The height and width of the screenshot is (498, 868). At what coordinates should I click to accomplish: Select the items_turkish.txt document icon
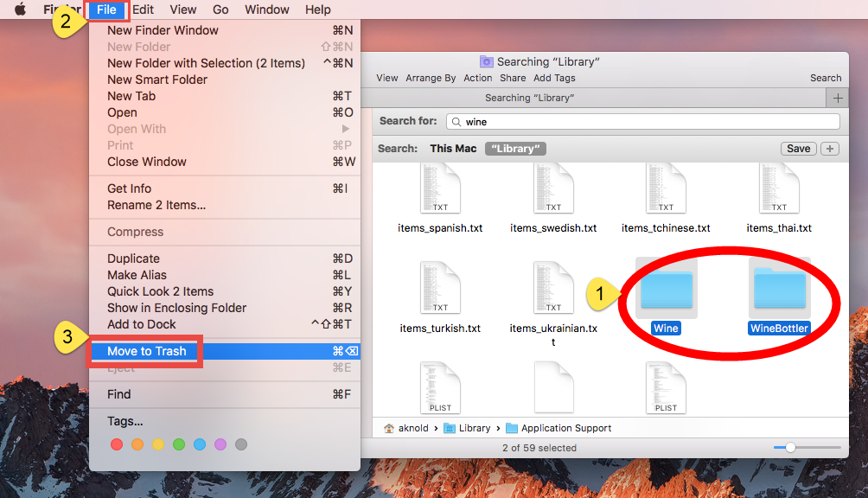pyautogui.click(x=440, y=287)
